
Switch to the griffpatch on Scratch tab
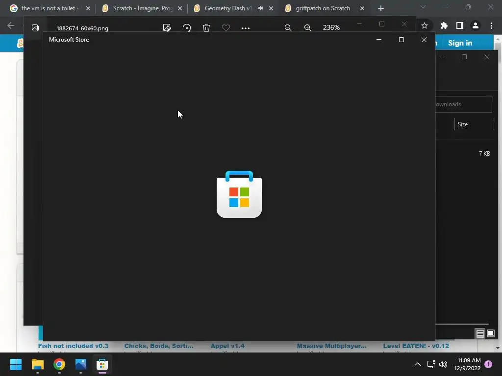tap(323, 8)
